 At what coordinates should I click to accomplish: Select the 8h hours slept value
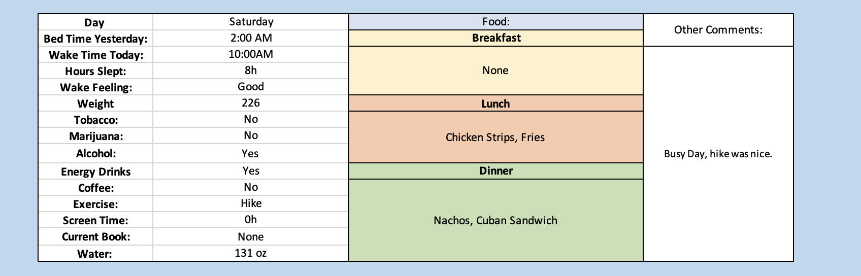pos(251,71)
